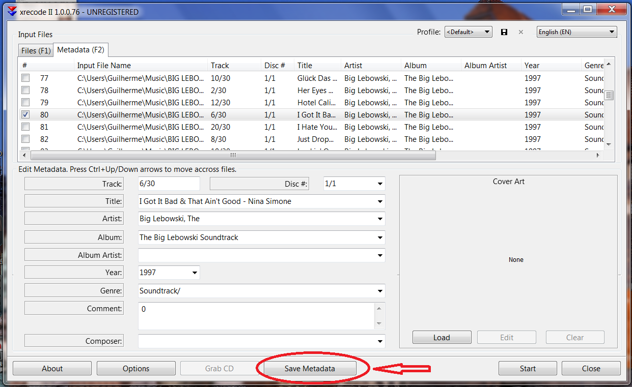Click the Start button
This screenshot has height=387, width=632.
[x=528, y=369]
